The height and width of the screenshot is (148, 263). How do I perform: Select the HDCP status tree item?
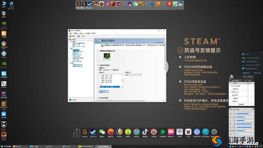(x=77, y=55)
